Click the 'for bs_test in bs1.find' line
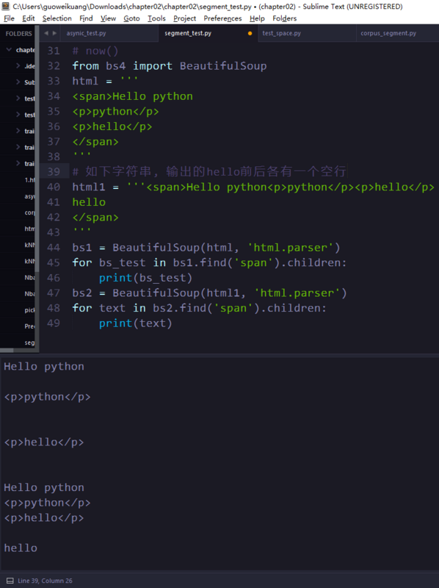 209,262
